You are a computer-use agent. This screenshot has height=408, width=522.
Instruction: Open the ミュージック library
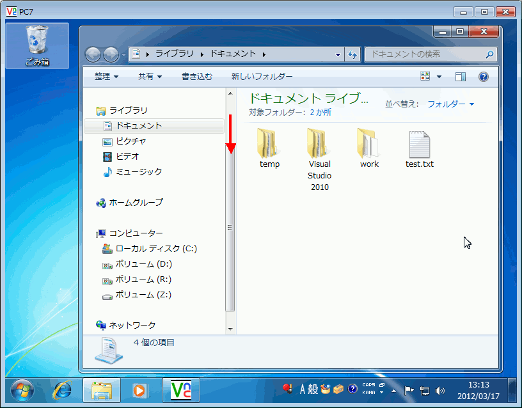coord(133,171)
